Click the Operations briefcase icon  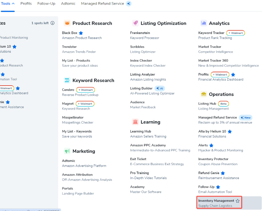[x=204, y=94]
